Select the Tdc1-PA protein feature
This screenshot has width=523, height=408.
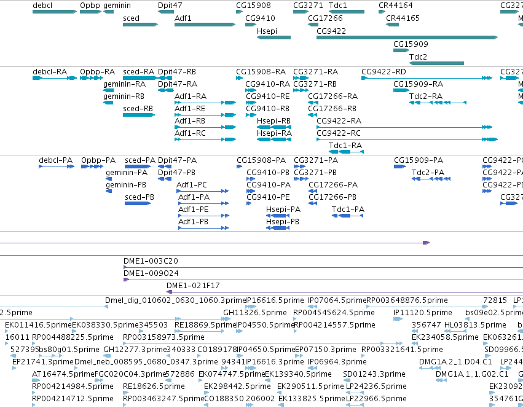348,216
